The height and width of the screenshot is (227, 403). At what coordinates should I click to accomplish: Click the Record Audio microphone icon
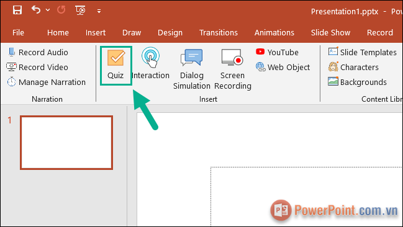click(11, 52)
